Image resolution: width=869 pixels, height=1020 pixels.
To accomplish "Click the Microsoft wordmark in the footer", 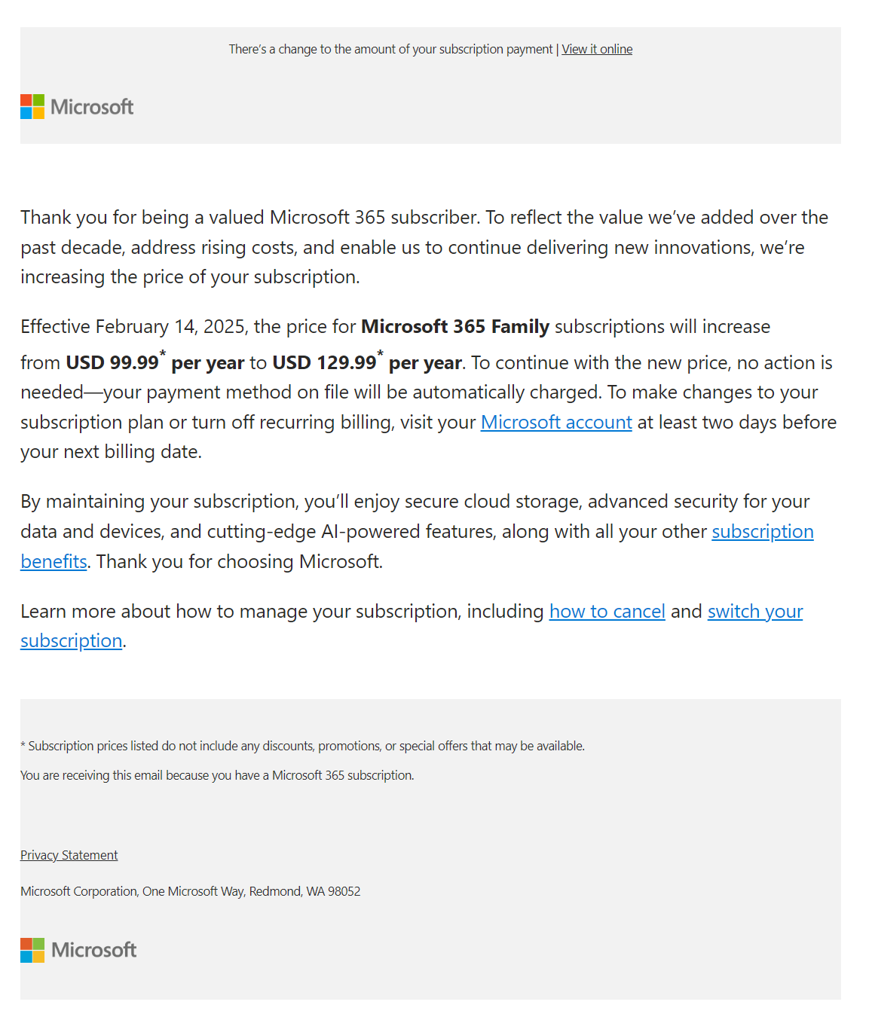I will (94, 950).
